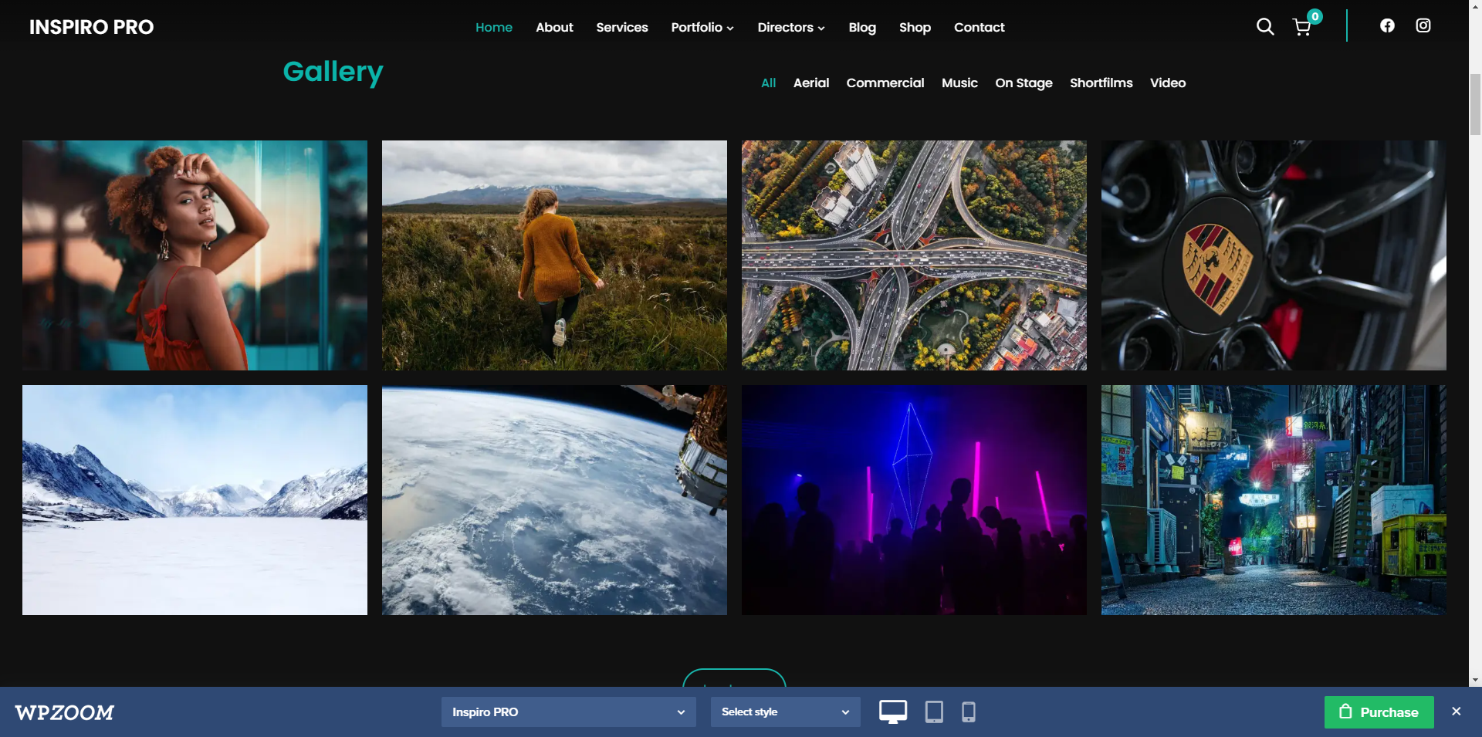Open the snowy mountains thumbnail

click(195, 500)
